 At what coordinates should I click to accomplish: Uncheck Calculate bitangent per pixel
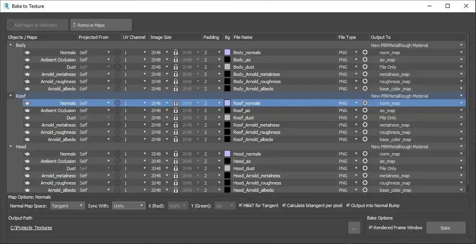point(284,206)
